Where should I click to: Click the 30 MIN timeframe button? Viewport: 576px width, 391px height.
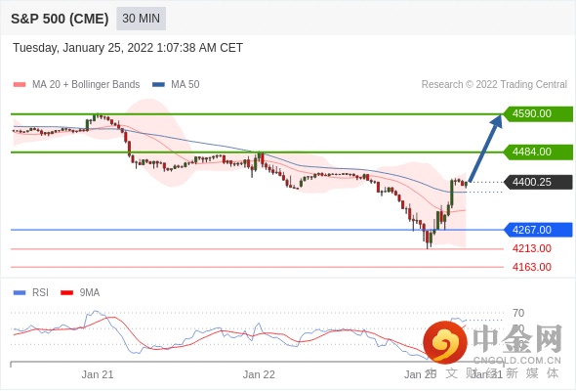pyautogui.click(x=141, y=19)
